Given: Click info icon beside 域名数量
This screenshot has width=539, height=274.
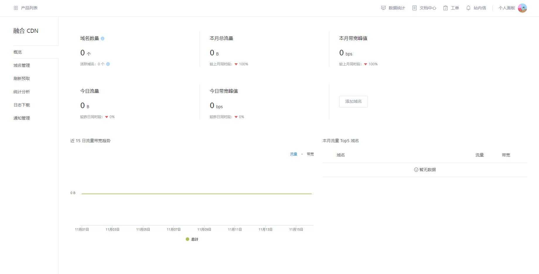Looking at the screenshot, I should coord(103,38).
